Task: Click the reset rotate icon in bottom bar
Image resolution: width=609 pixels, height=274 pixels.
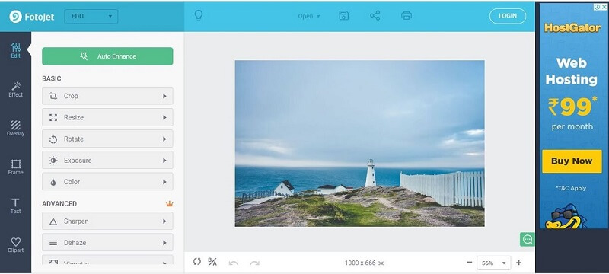Action: (x=197, y=262)
